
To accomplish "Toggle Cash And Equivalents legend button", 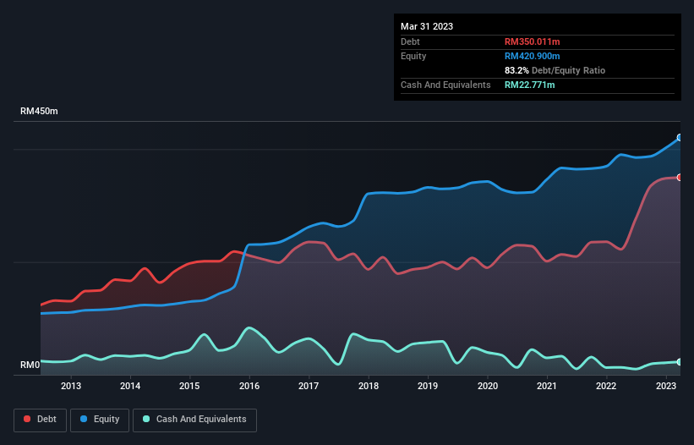I will pos(194,420).
